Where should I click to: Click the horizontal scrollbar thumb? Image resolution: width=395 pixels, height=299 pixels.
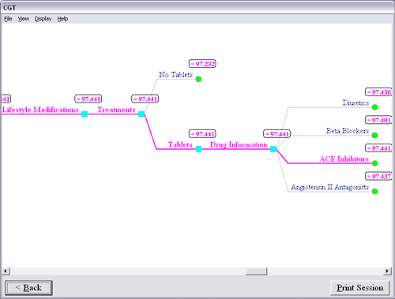[256, 271]
